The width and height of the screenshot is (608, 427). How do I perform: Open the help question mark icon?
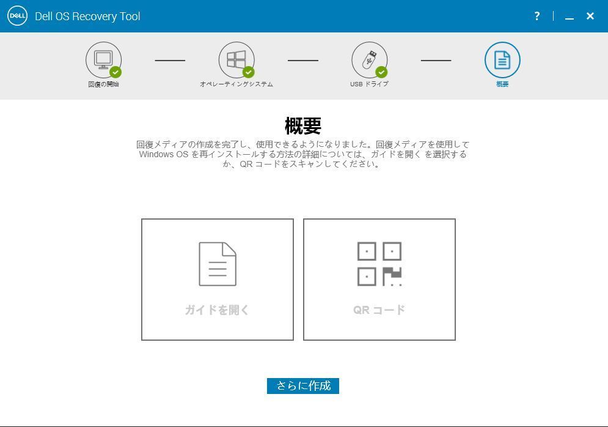tap(537, 16)
